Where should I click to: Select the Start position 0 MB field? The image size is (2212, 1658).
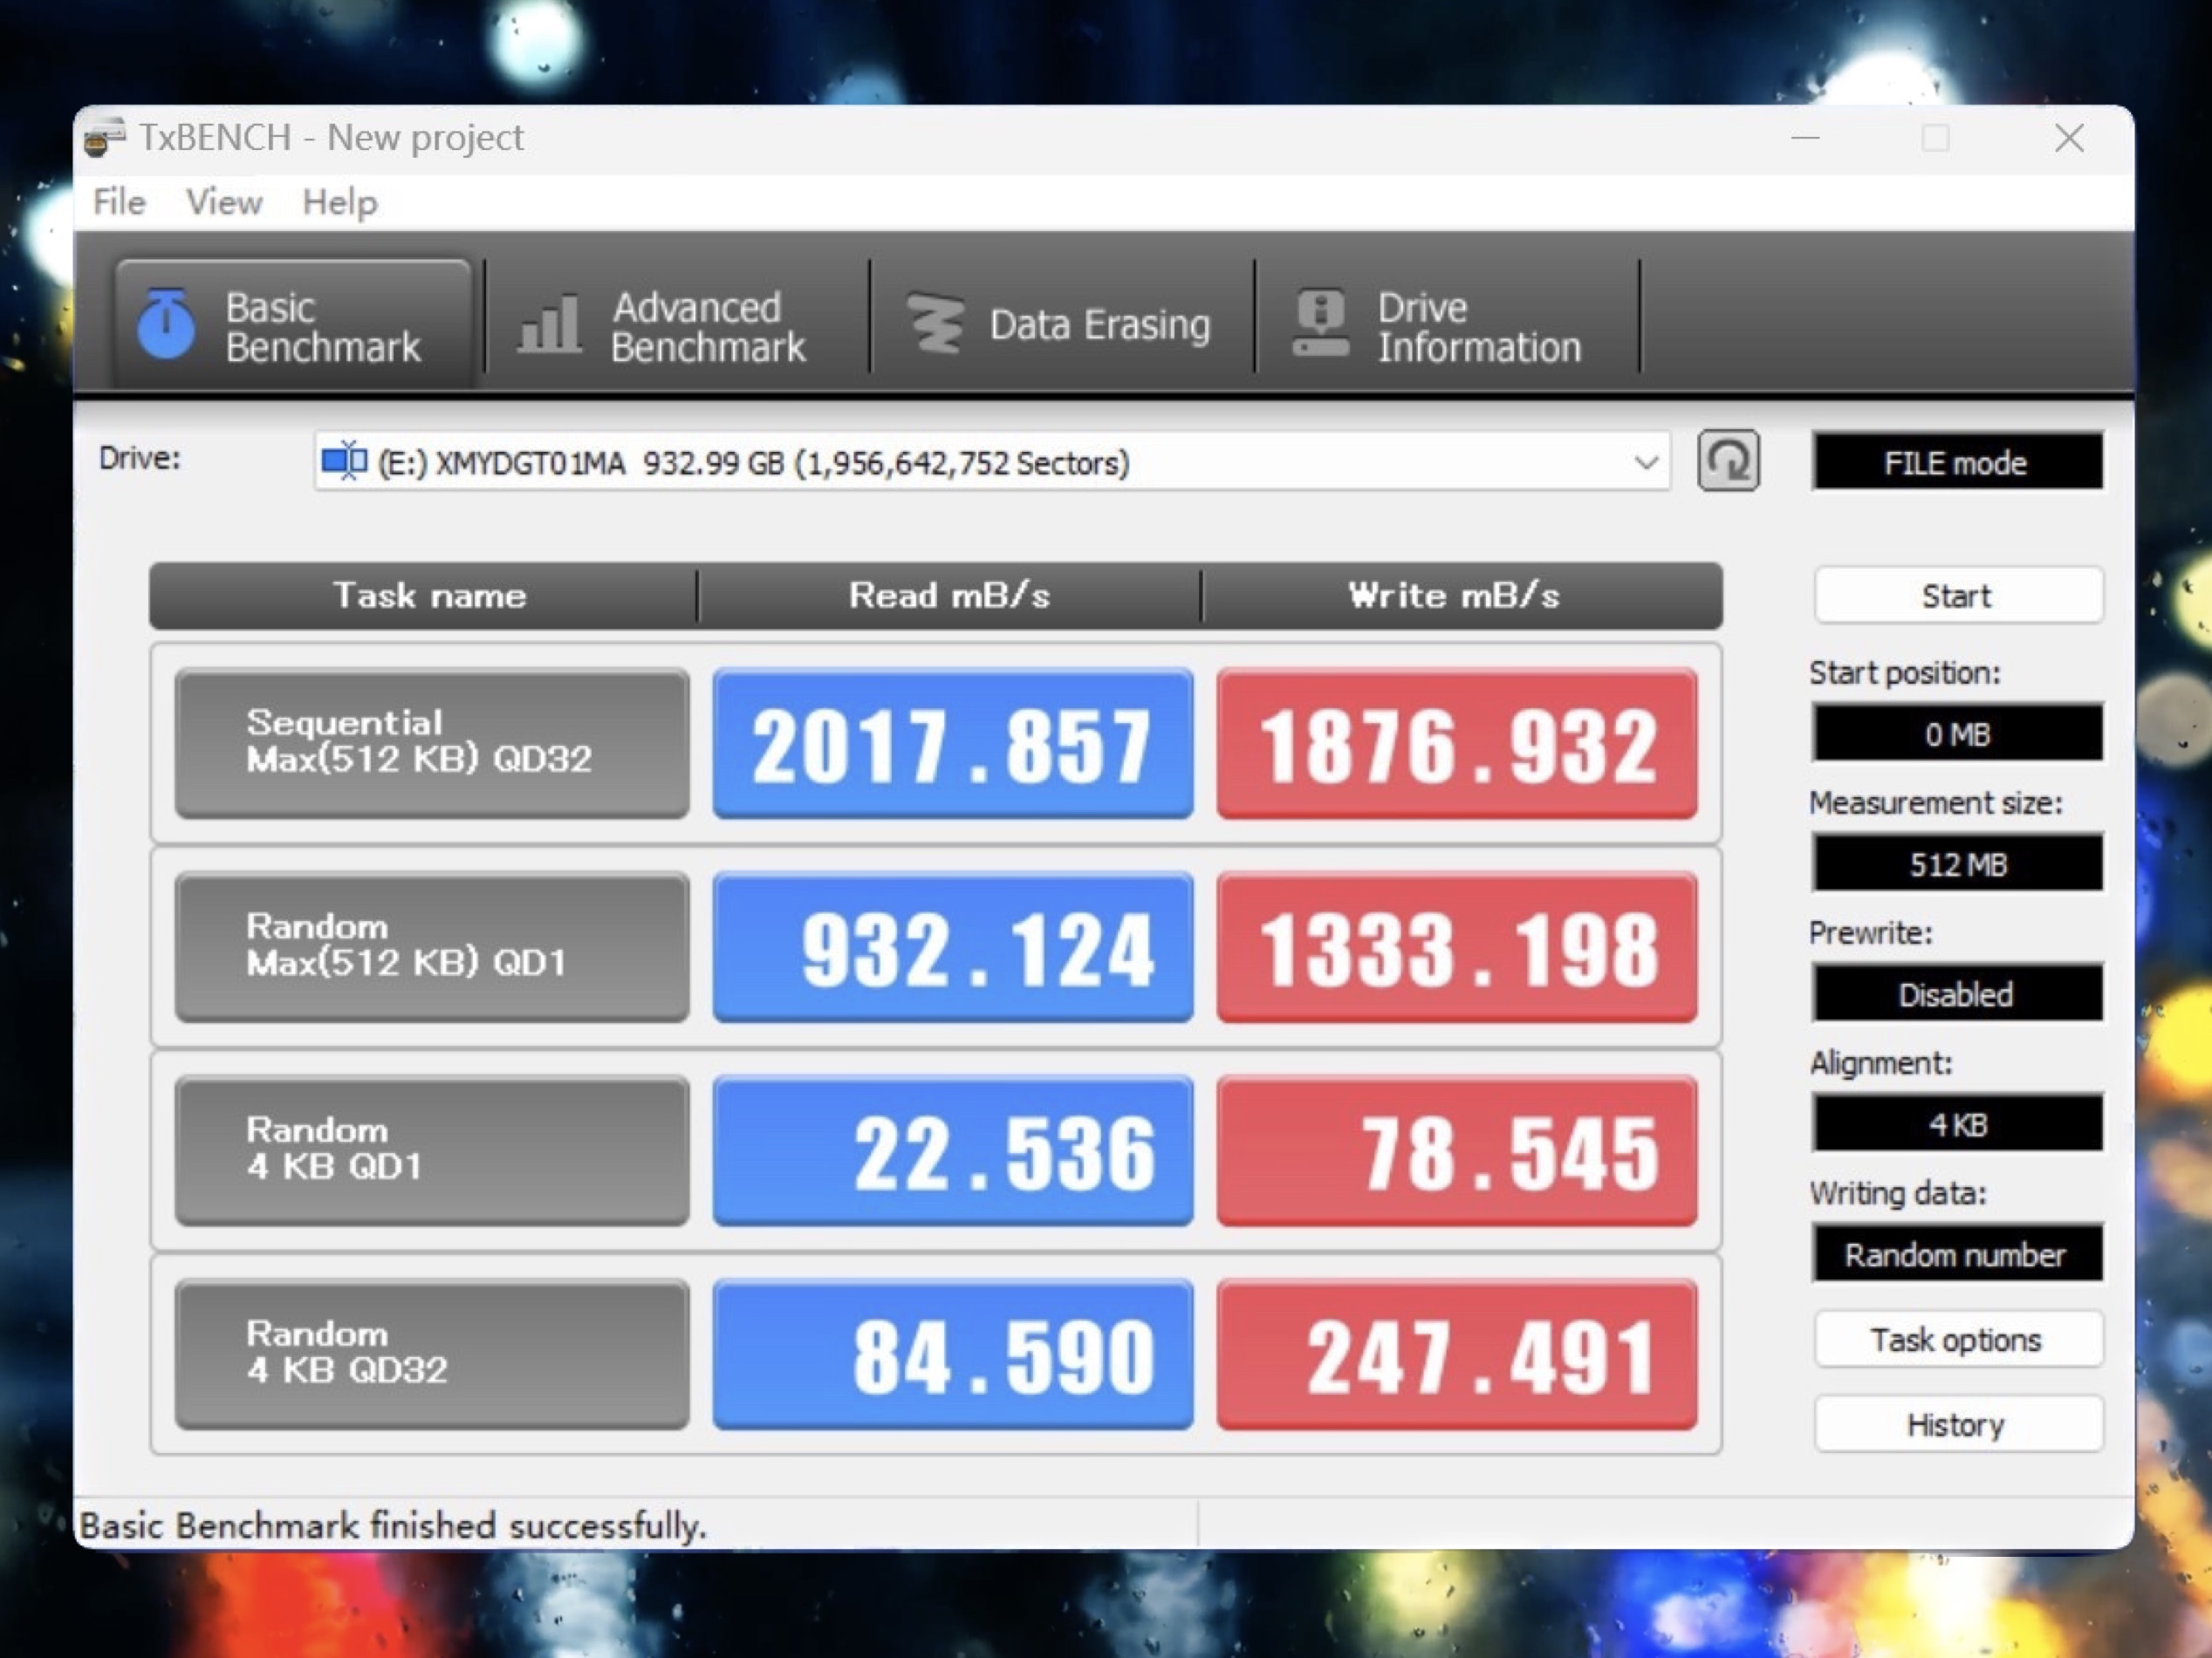click(x=1956, y=734)
